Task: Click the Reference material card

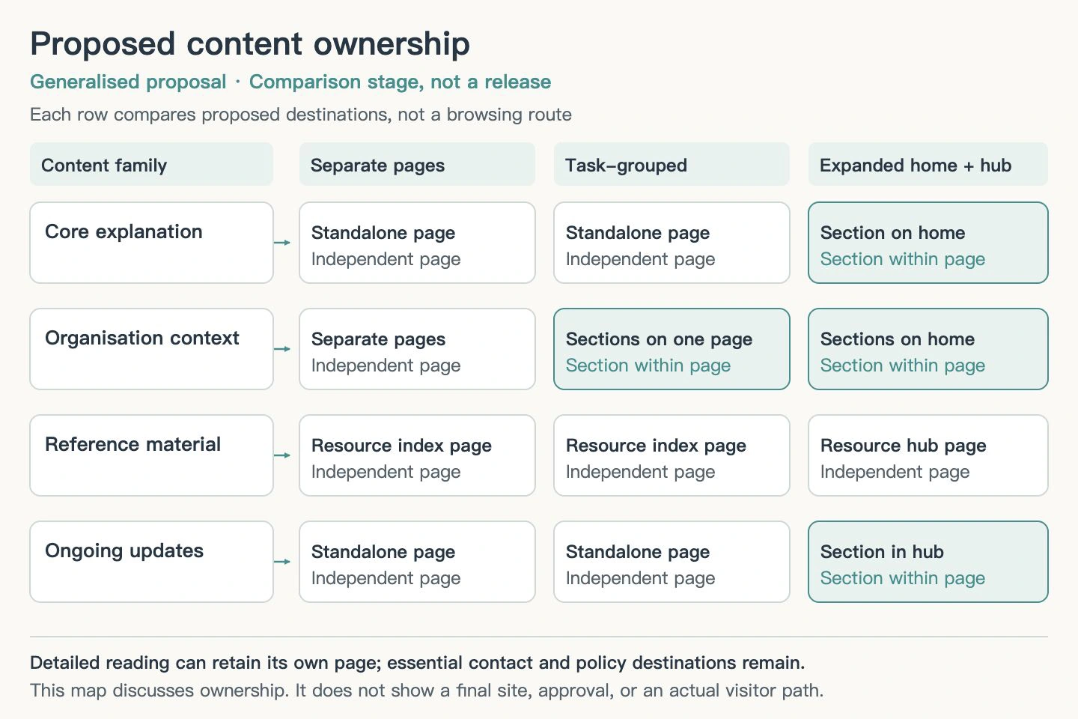Action: pos(151,455)
